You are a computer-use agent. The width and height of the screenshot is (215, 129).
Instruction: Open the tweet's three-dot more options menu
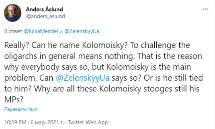(205, 9)
